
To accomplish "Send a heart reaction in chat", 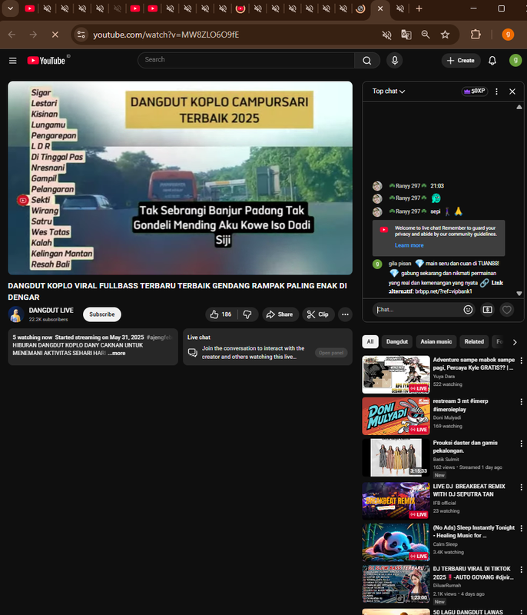I will tap(506, 310).
